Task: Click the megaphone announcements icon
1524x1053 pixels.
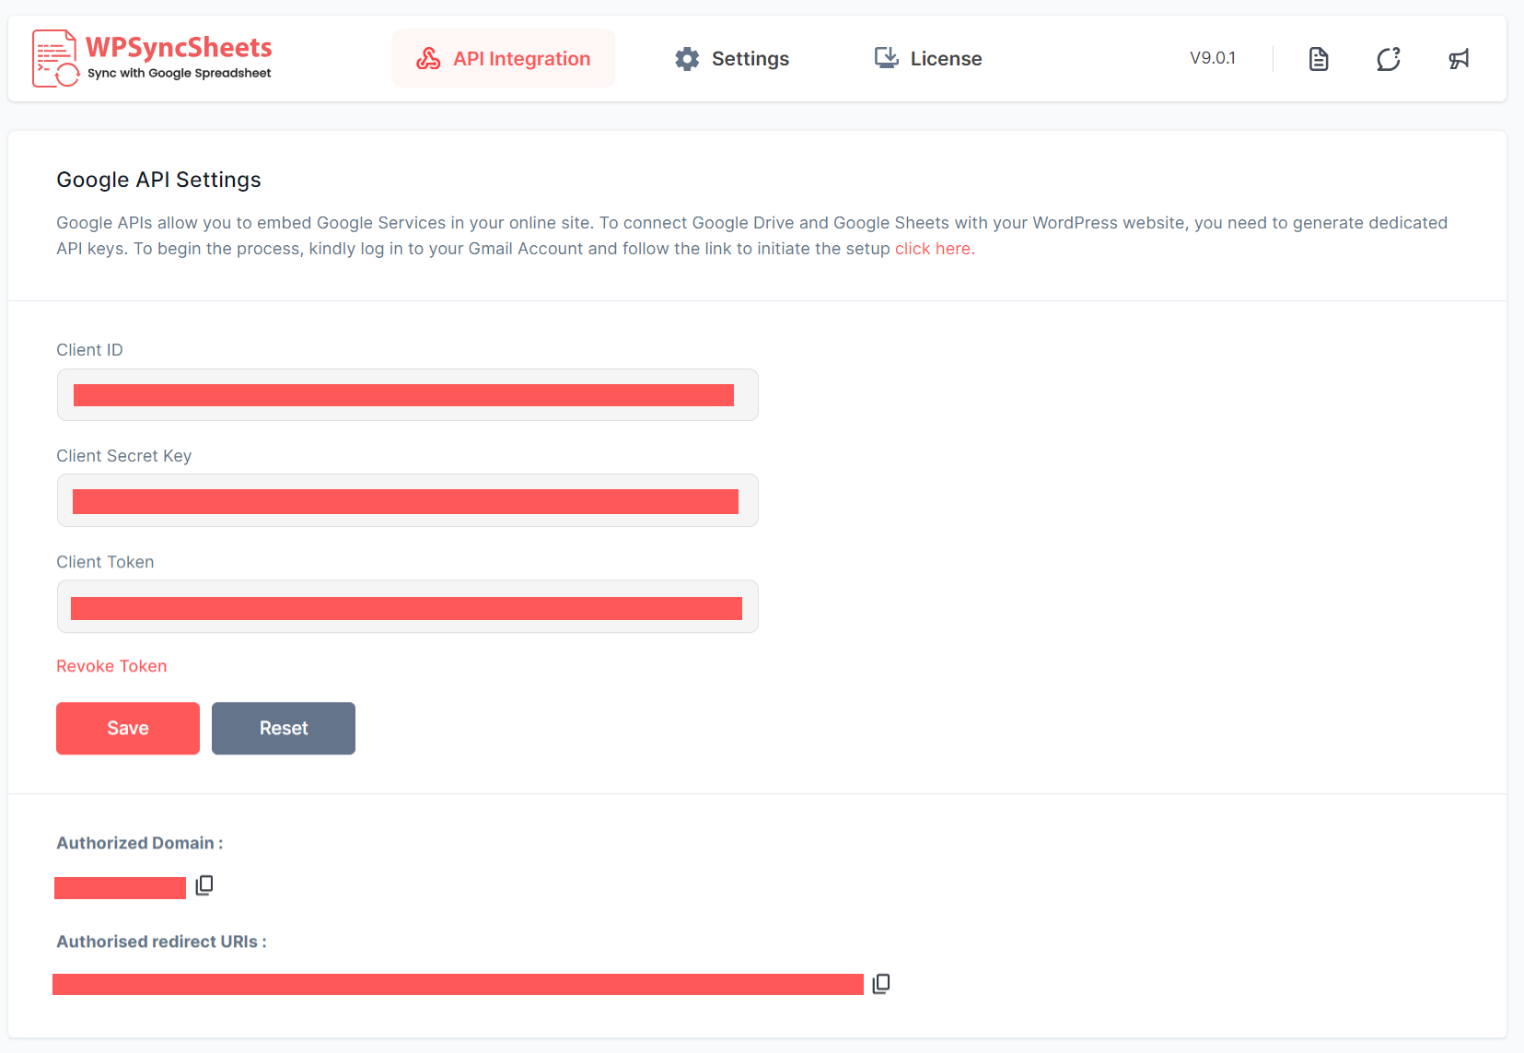Action: click(1459, 59)
